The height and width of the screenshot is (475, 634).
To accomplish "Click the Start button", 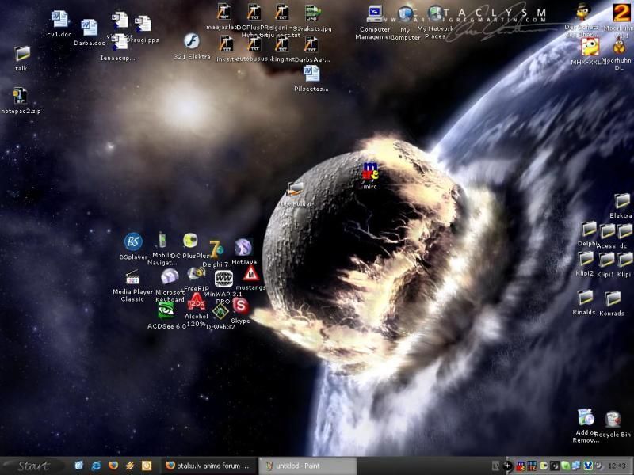I will click(x=33, y=466).
